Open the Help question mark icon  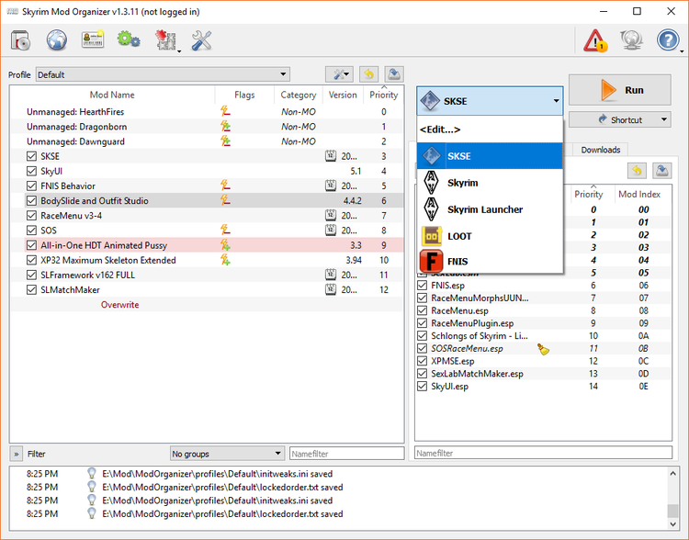point(668,40)
